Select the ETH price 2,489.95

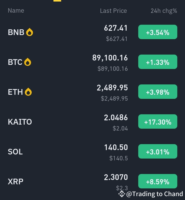click(112, 88)
